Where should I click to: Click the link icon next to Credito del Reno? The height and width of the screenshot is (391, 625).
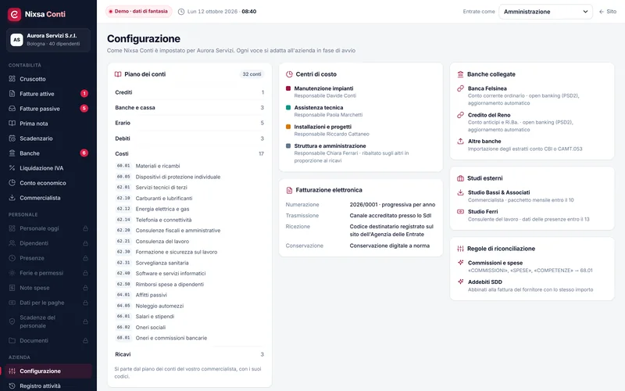click(x=460, y=115)
